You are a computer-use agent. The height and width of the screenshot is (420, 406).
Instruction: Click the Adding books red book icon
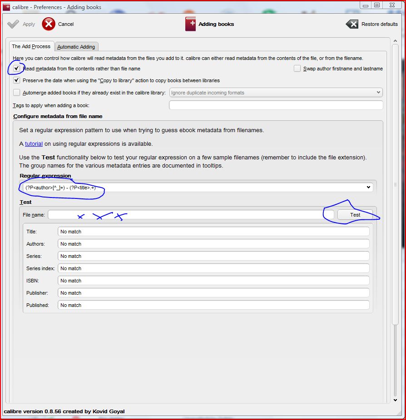click(191, 24)
